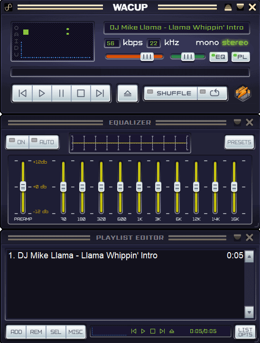The image size is (260, 343).
Task: Click the 56 kbps bitrate value
Action: [x=111, y=43]
